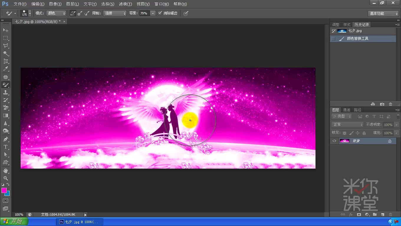
Task: Switch to the 路径 paths tab
Action: pos(358,110)
